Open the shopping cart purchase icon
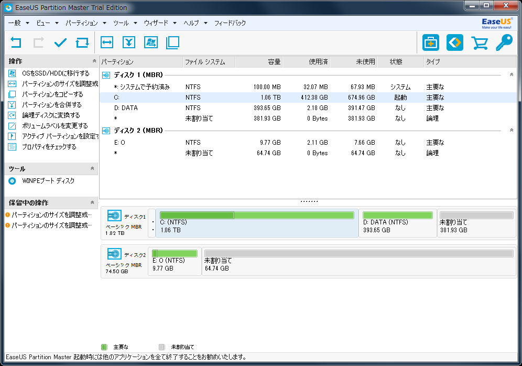522x366 pixels. click(480, 42)
